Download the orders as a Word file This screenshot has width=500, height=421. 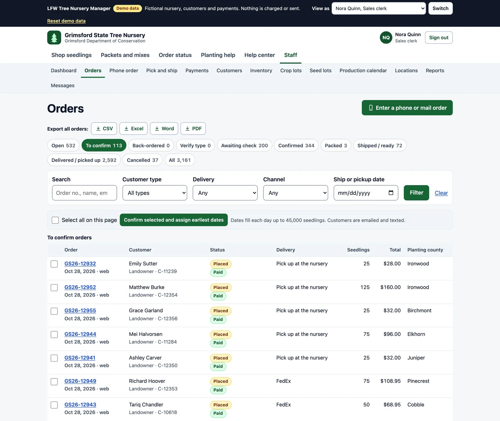pyautogui.click(x=164, y=128)
